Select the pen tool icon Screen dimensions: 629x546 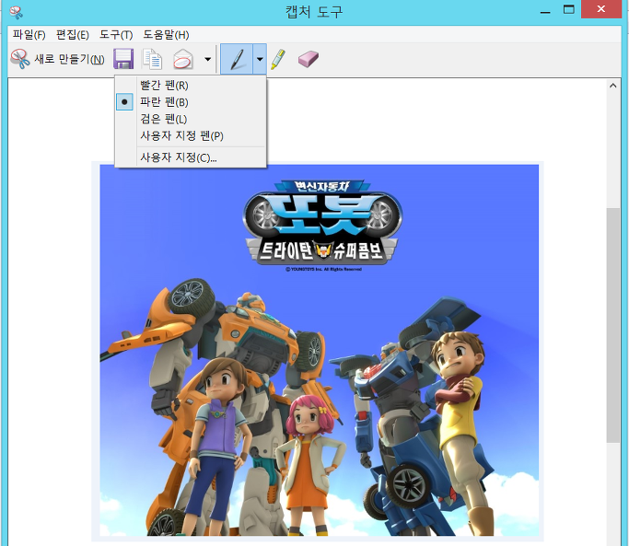point(237,59)
